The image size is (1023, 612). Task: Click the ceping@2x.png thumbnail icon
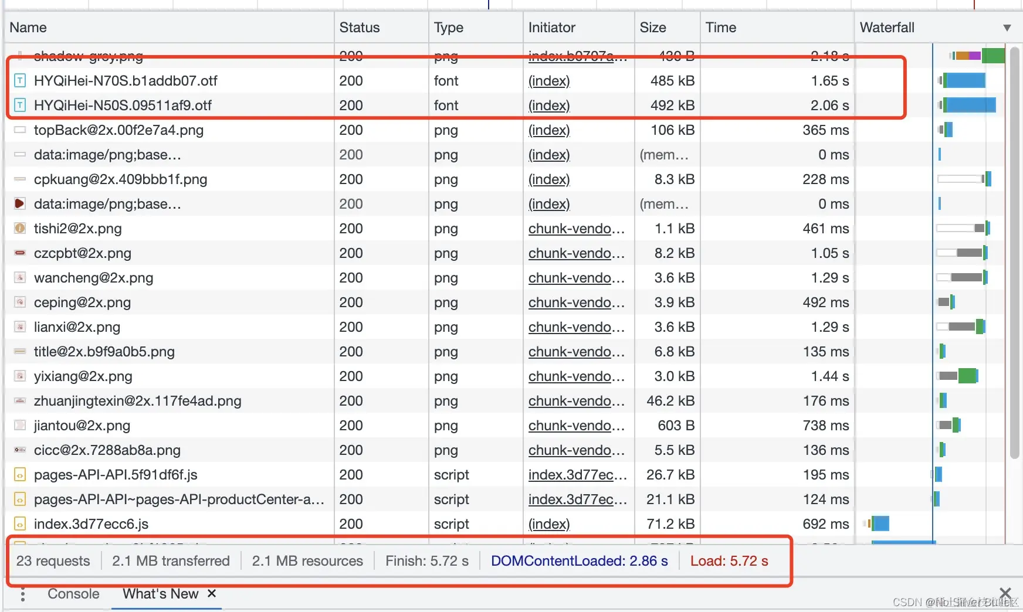click(20, 302)
